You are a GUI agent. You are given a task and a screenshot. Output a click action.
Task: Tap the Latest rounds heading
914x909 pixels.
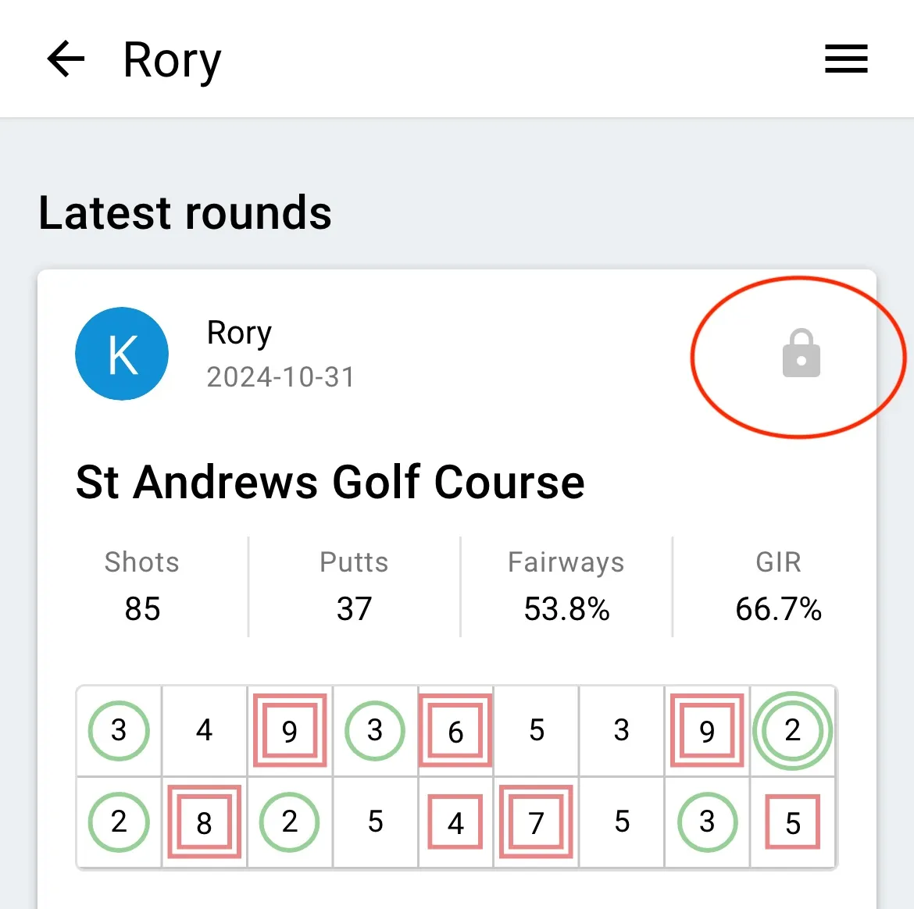pos(185,212)
